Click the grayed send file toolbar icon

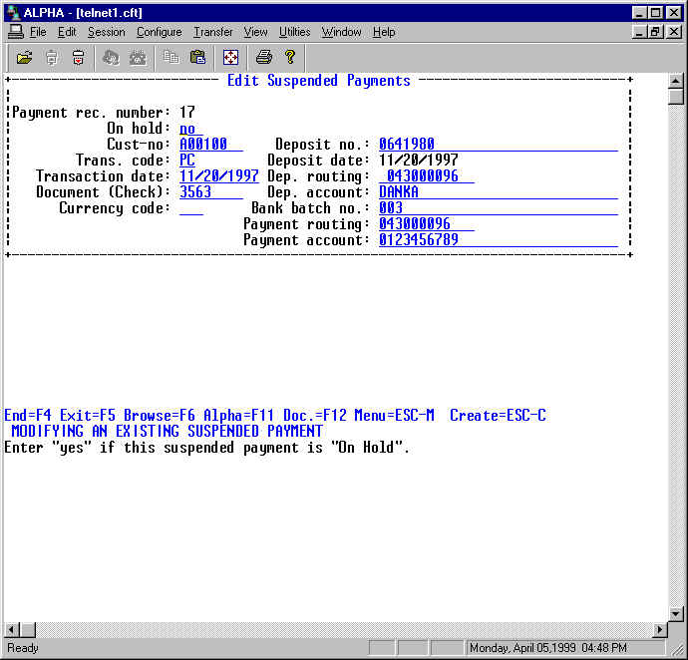point(51,57)
